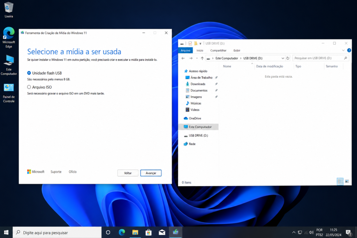Screen dimensions: 357x238
Task: Click the properties icon in the quick access toolbar
Action: (x=190, y=43)
